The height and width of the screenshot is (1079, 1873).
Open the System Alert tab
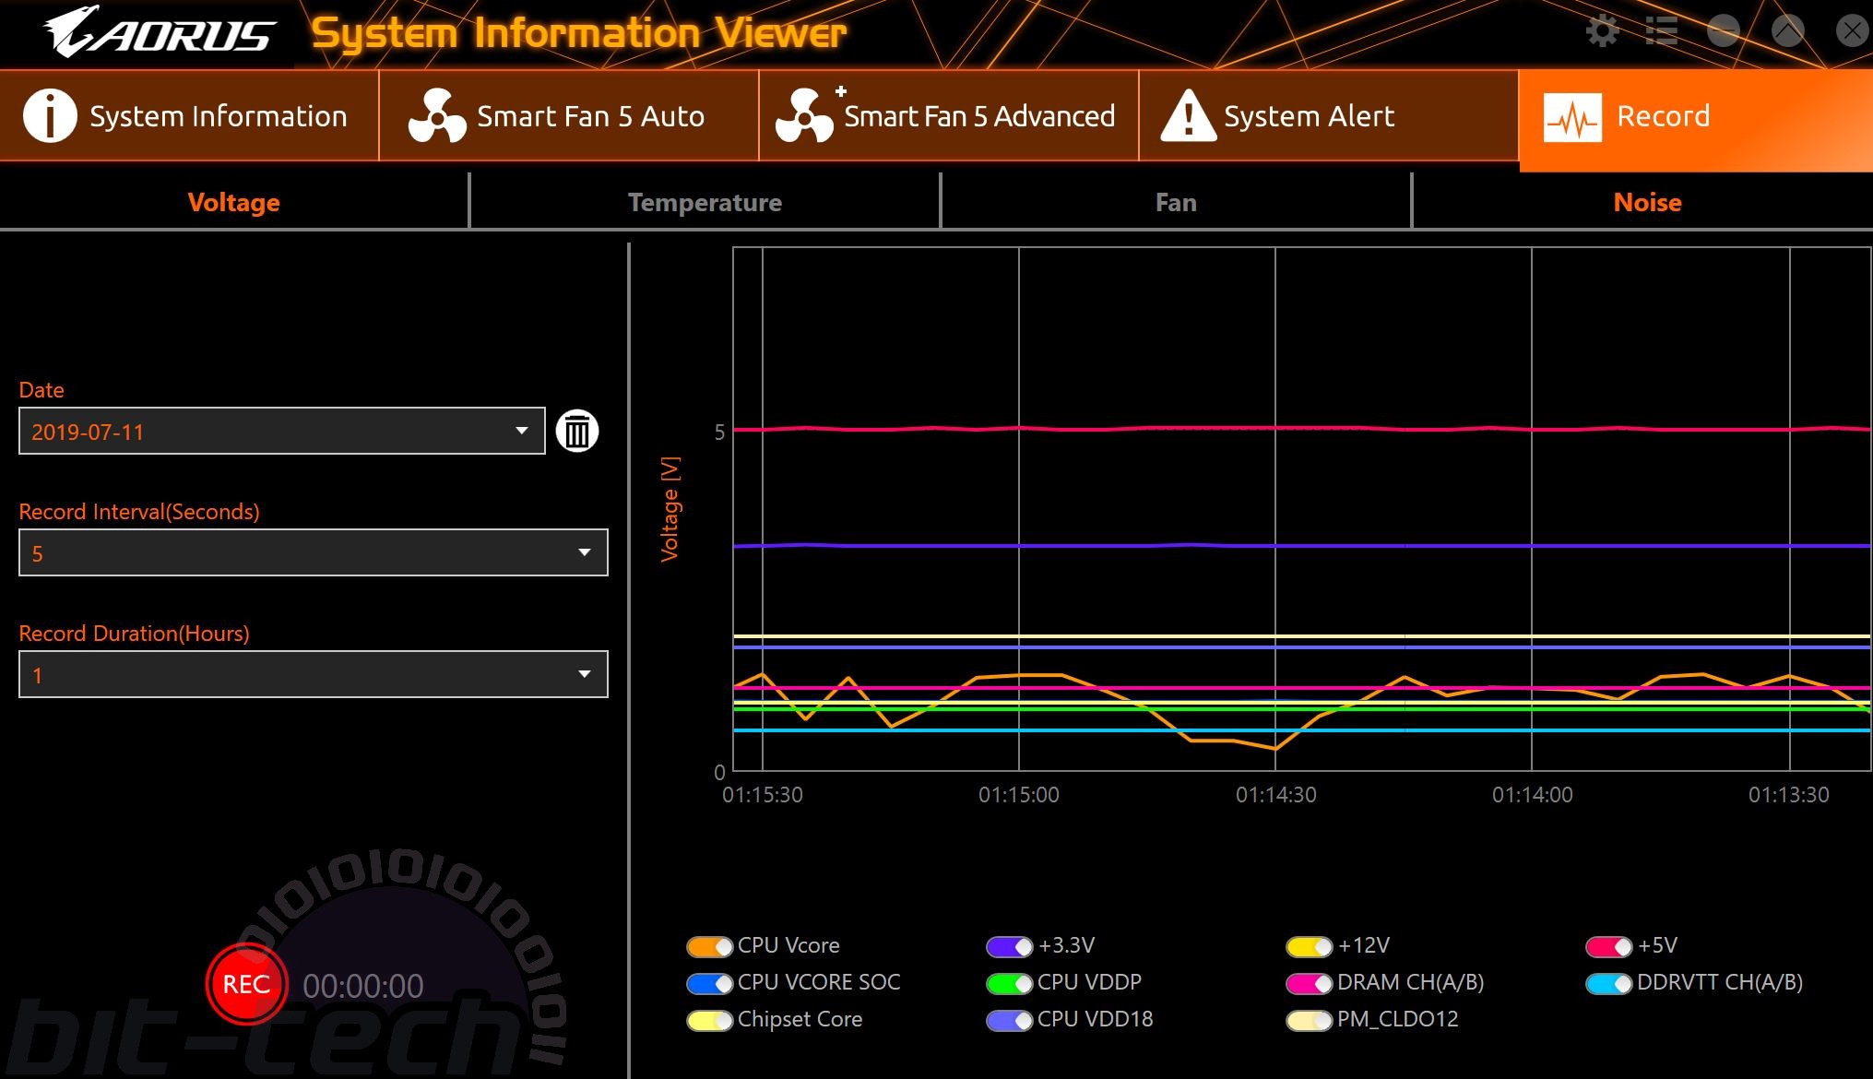(x=1329, y=116)
